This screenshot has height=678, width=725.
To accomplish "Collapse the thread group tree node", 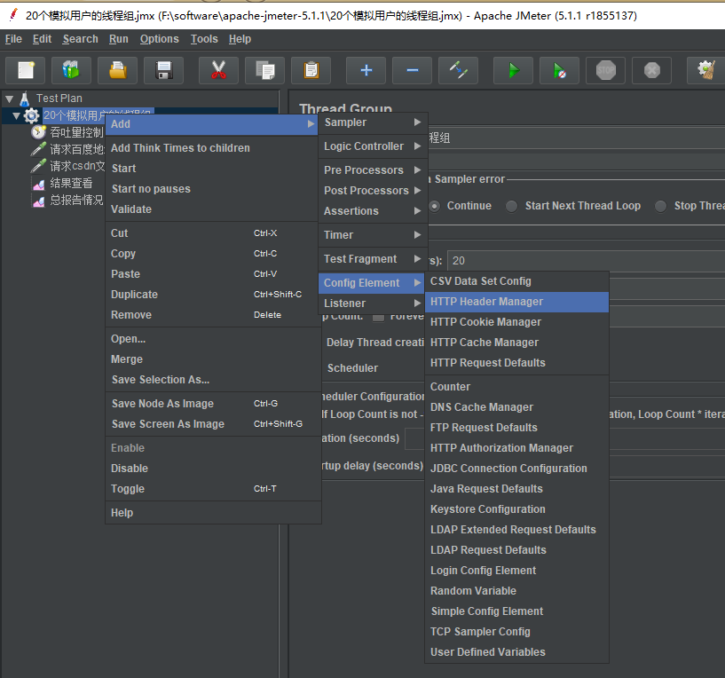I will pyautogui.click(x=17, y=115).
